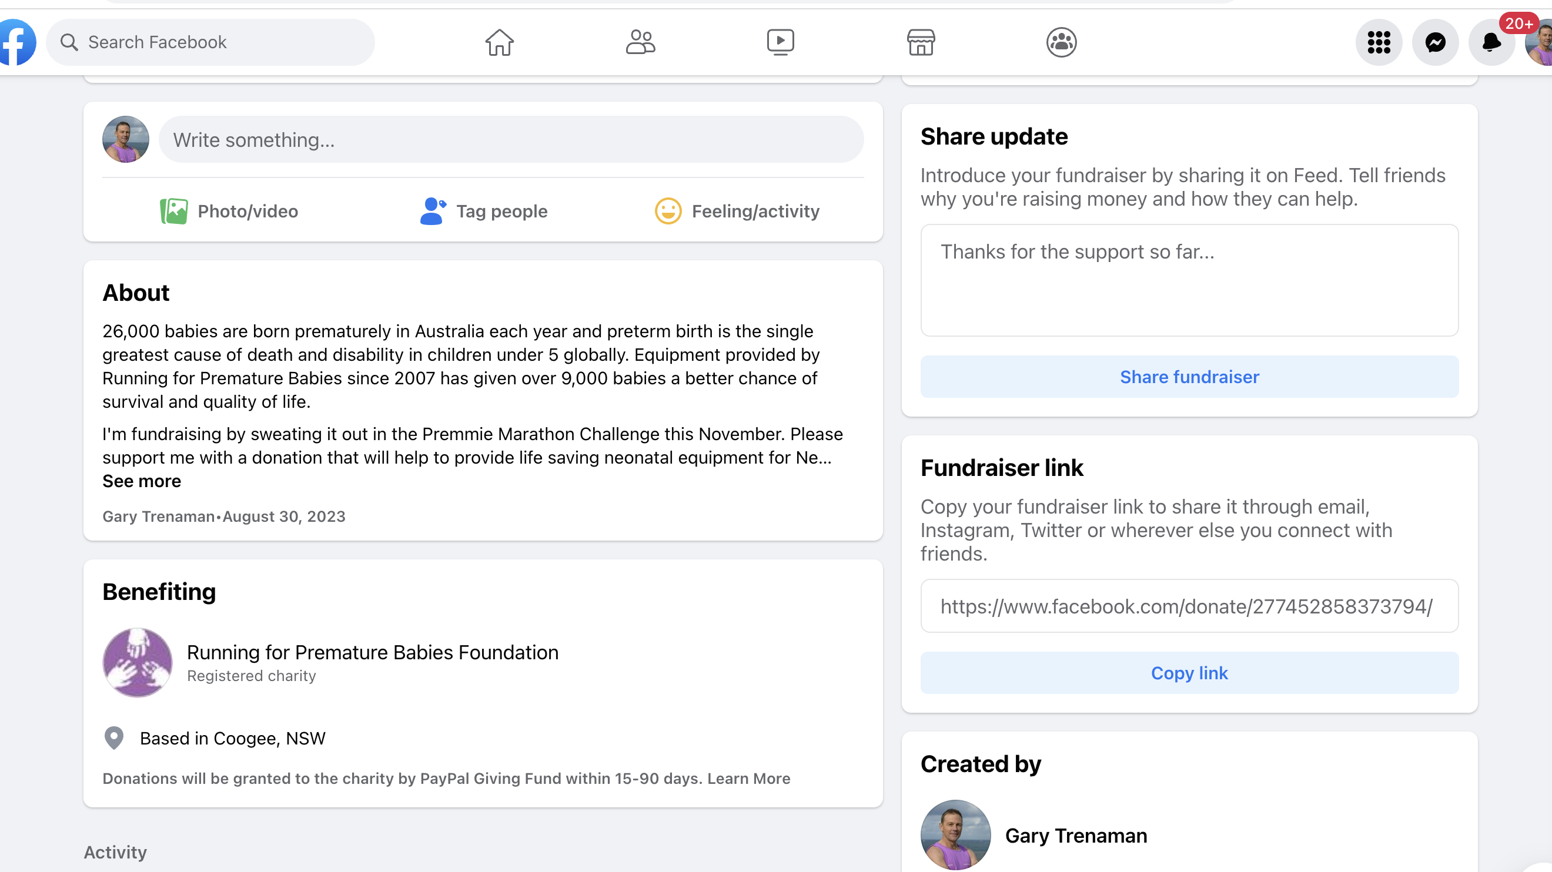Click the charity's purple logo thumbnail
This screenshot has width=1552, height=872.
[138, 663]
